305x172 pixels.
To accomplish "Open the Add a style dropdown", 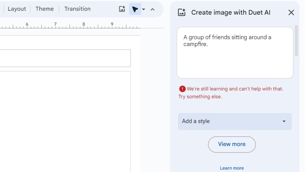I will pyautogui.click(x=235, y=121).
